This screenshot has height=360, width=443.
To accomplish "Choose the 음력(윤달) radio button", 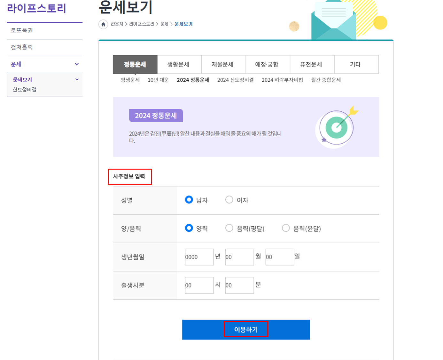I will (x=285, y=228).
